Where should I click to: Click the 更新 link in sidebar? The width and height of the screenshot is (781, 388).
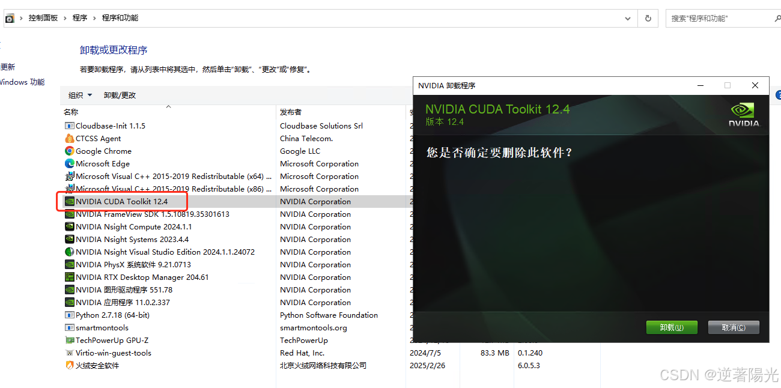click(x=7, y=67)
